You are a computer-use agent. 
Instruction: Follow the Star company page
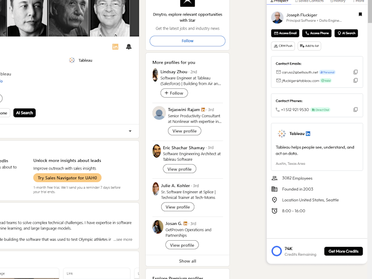click(188, 41)
